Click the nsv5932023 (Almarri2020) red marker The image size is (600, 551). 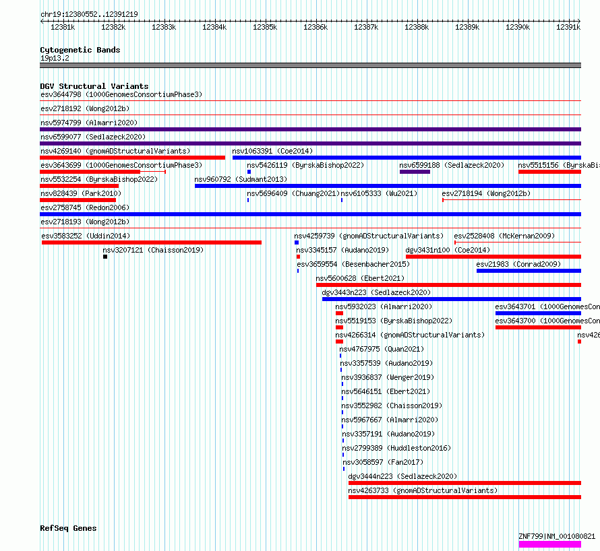tap(339, 313)
